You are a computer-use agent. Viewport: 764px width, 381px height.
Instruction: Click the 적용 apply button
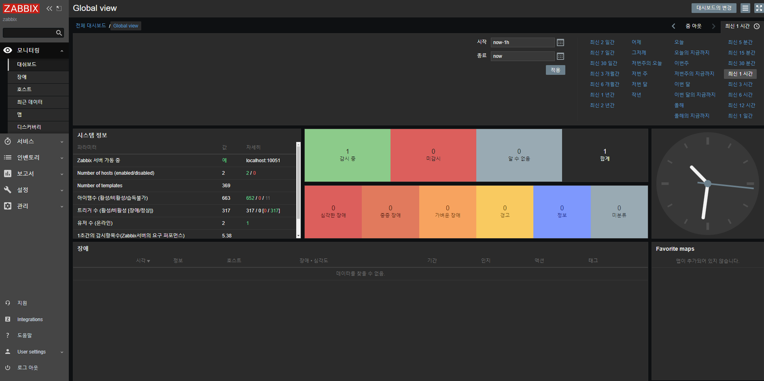tap(555, 70)
